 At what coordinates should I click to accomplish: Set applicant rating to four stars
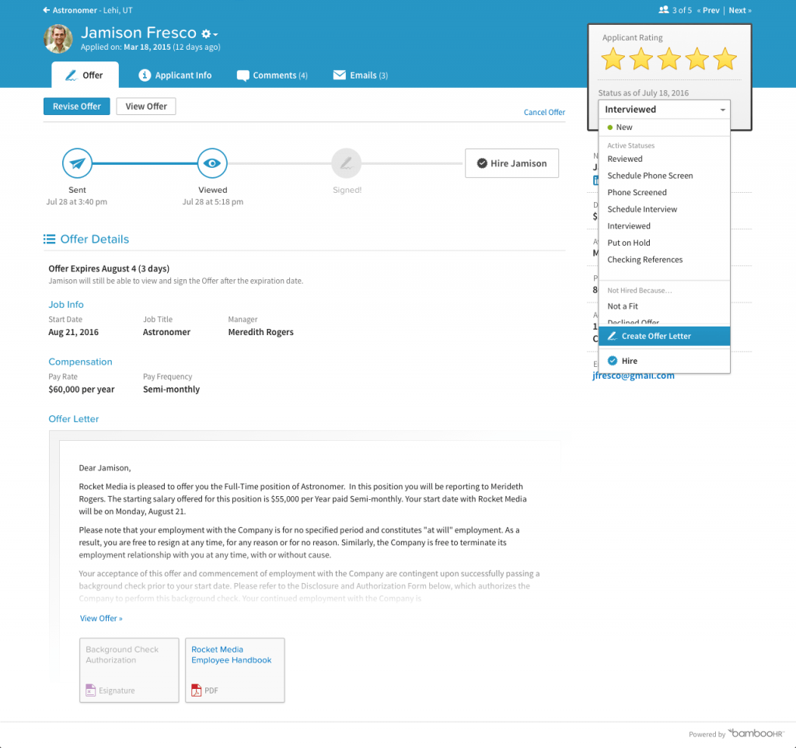(697, 59)
